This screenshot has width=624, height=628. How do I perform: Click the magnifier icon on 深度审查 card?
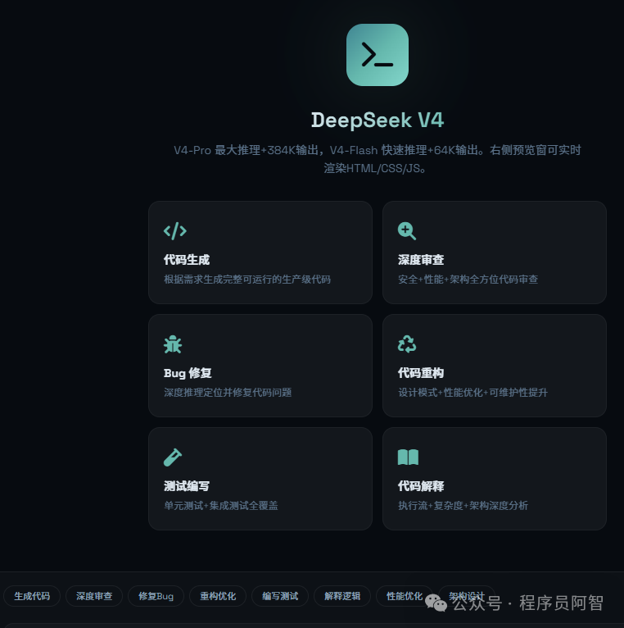pos(407,231)
